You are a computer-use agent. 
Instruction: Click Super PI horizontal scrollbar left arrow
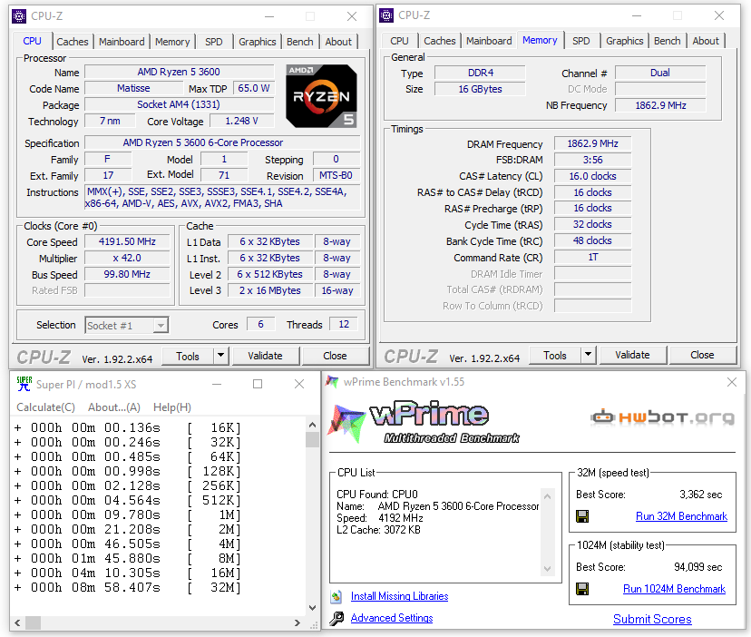click(18, 622)
